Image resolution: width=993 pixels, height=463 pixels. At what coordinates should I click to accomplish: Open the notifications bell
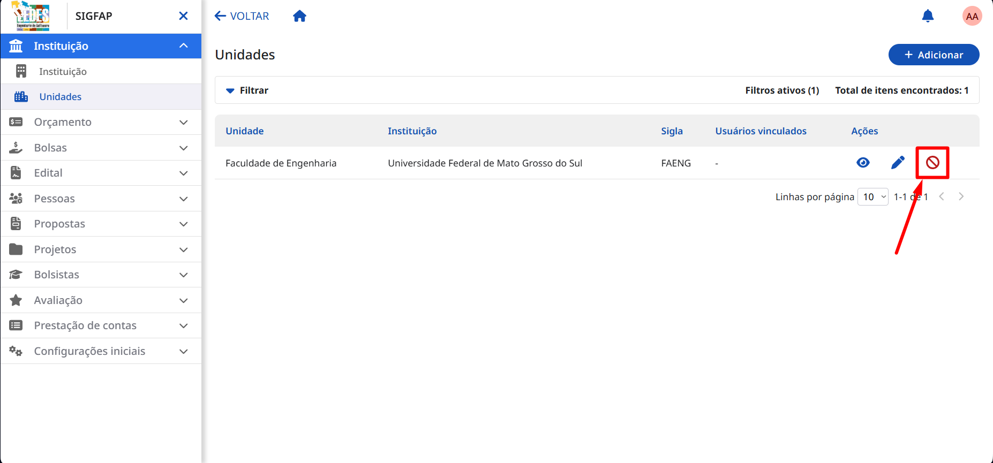(928, 16)
